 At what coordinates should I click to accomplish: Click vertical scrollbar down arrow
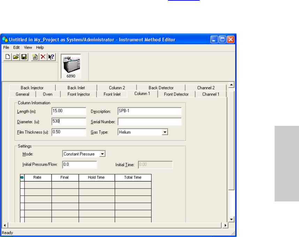[231, 219]
